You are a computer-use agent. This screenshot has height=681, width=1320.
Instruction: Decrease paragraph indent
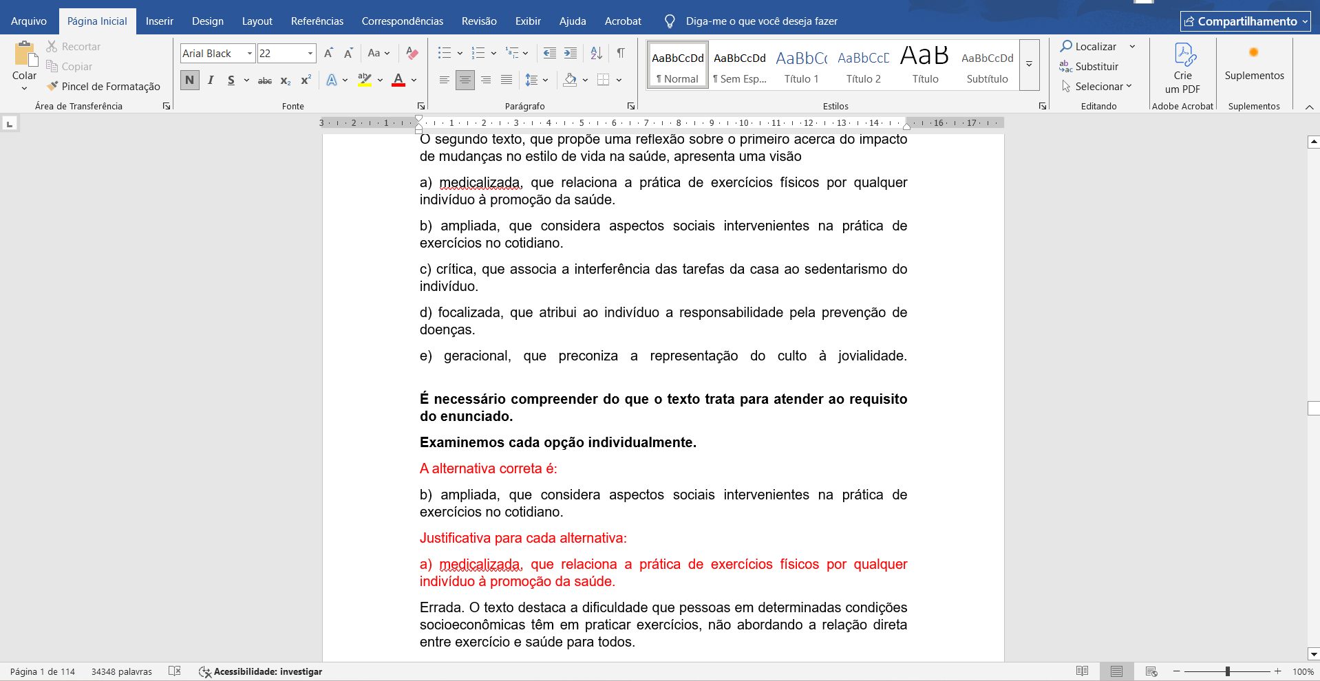[550, 53]
